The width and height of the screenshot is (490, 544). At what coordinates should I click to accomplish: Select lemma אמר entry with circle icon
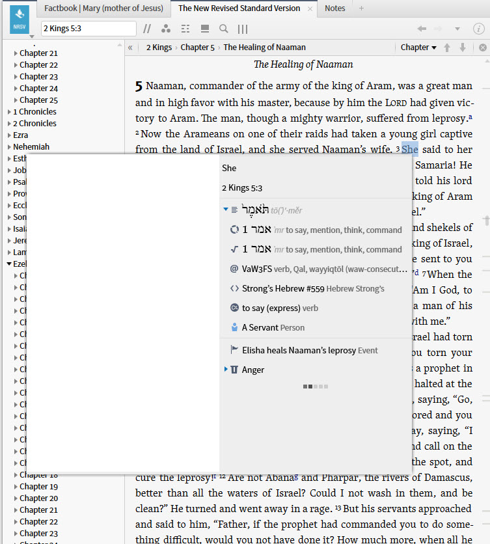tap(316, 230)
